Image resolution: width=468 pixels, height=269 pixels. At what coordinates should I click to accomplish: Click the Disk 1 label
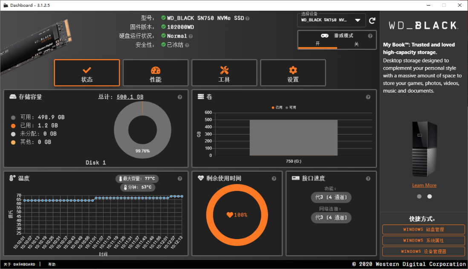pyautogui.click(x=95, y=163)
